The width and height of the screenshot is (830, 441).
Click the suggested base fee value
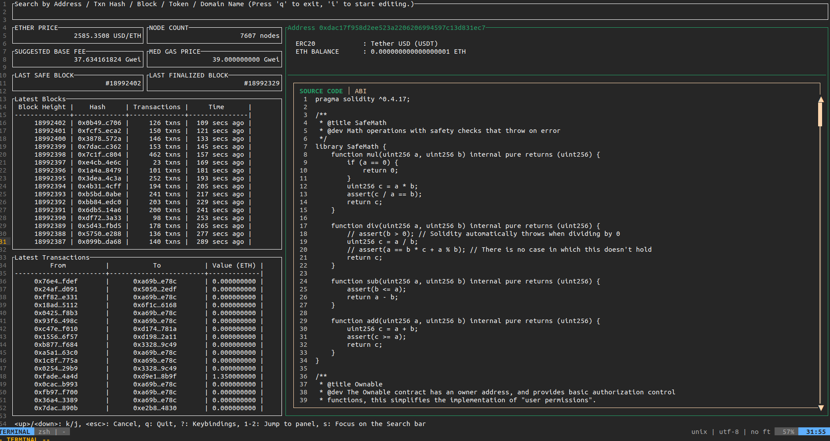tap(107, 59)
